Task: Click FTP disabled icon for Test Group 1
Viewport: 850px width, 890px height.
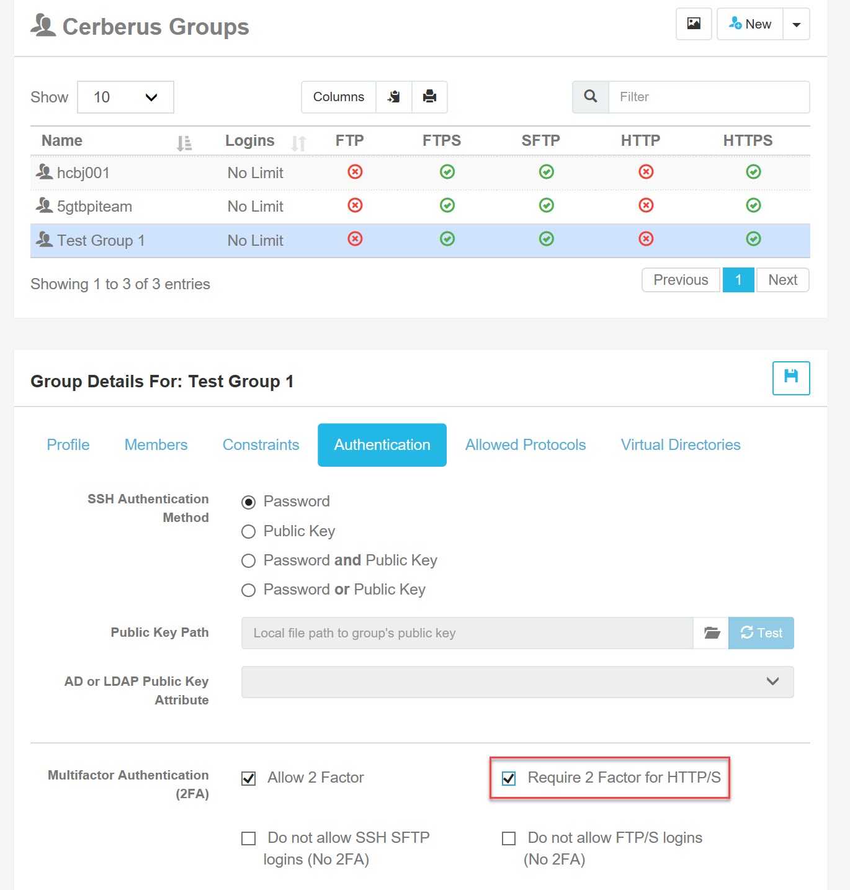Action: [x=355, y=238]
